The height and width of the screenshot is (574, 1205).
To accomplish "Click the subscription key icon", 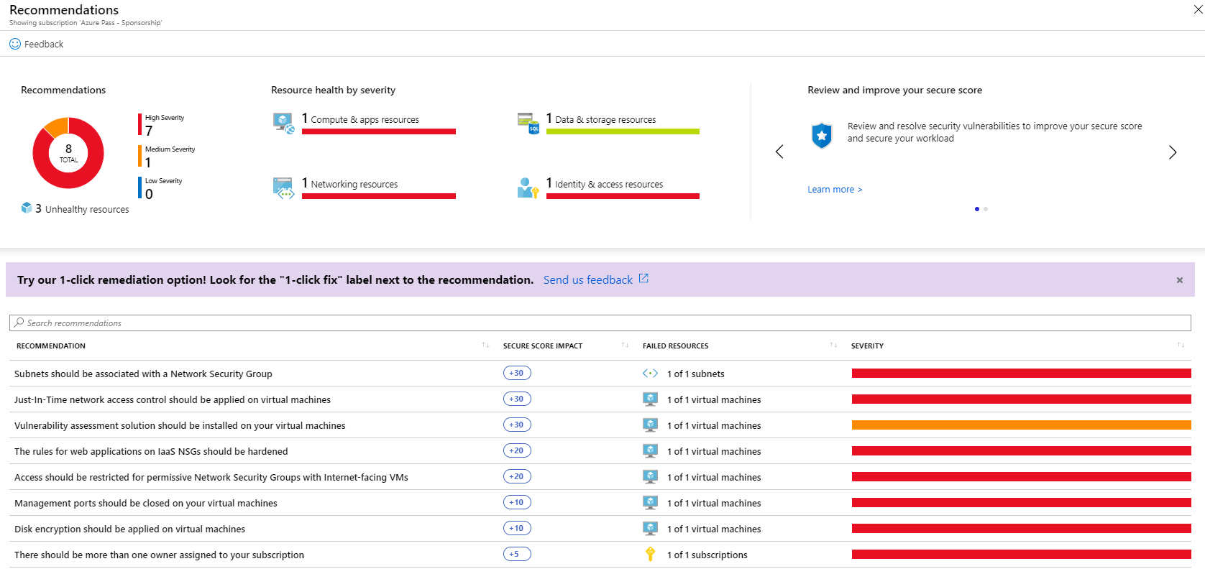I will point(650,555).
